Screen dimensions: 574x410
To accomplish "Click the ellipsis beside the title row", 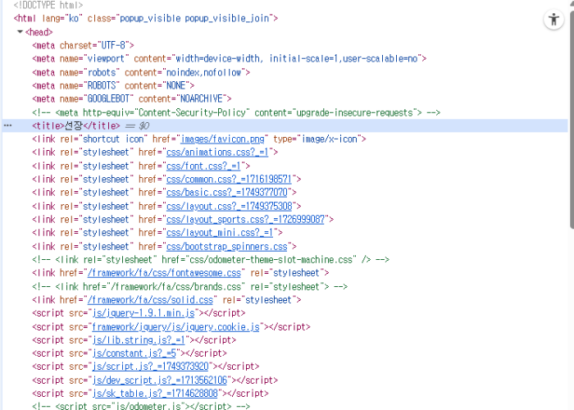I will click(7, 125).
